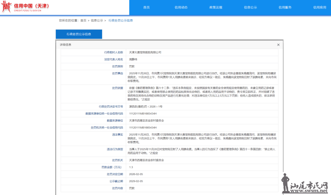The width and height of the screenshot is (331, 195).
Task: Click the company name 天津大唐宠物医院有限公司
Action: 145,52
